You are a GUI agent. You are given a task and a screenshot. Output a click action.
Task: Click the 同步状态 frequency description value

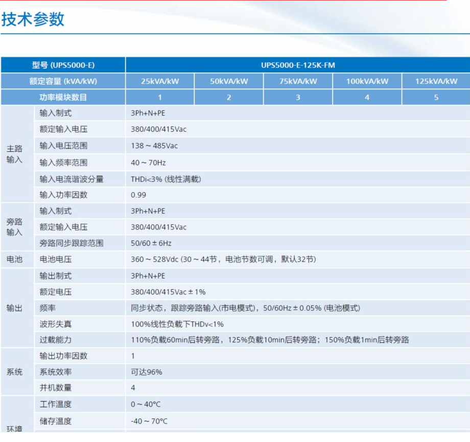coord(246,308)
